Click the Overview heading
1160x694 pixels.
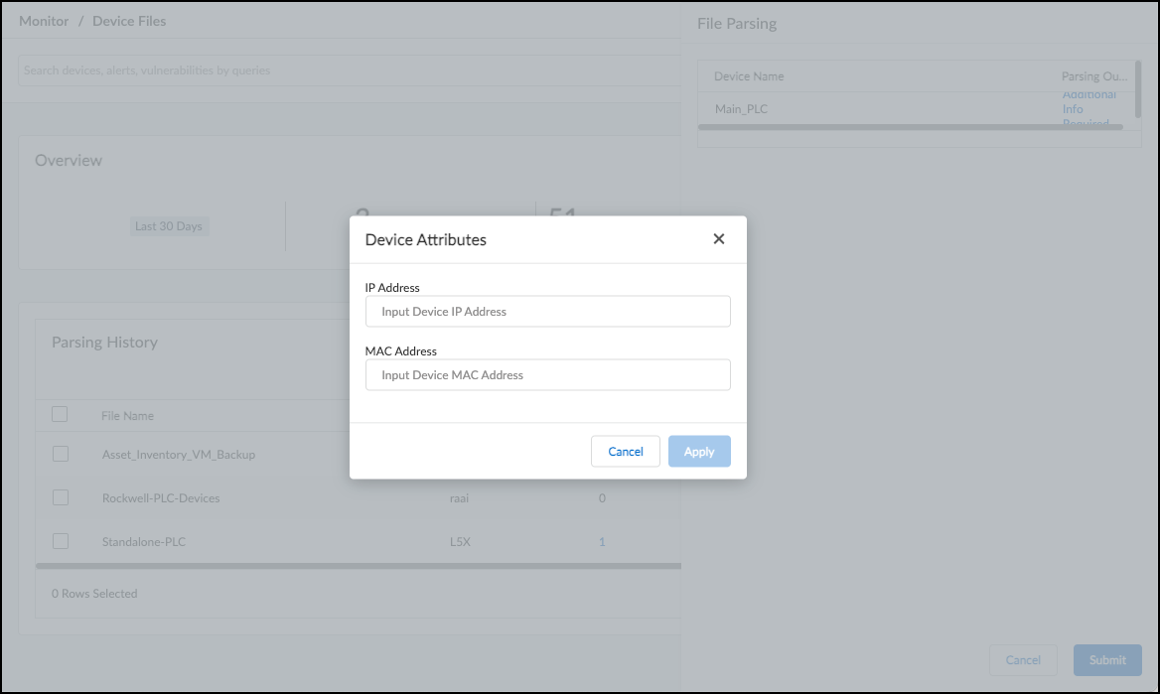coord(69,160)
